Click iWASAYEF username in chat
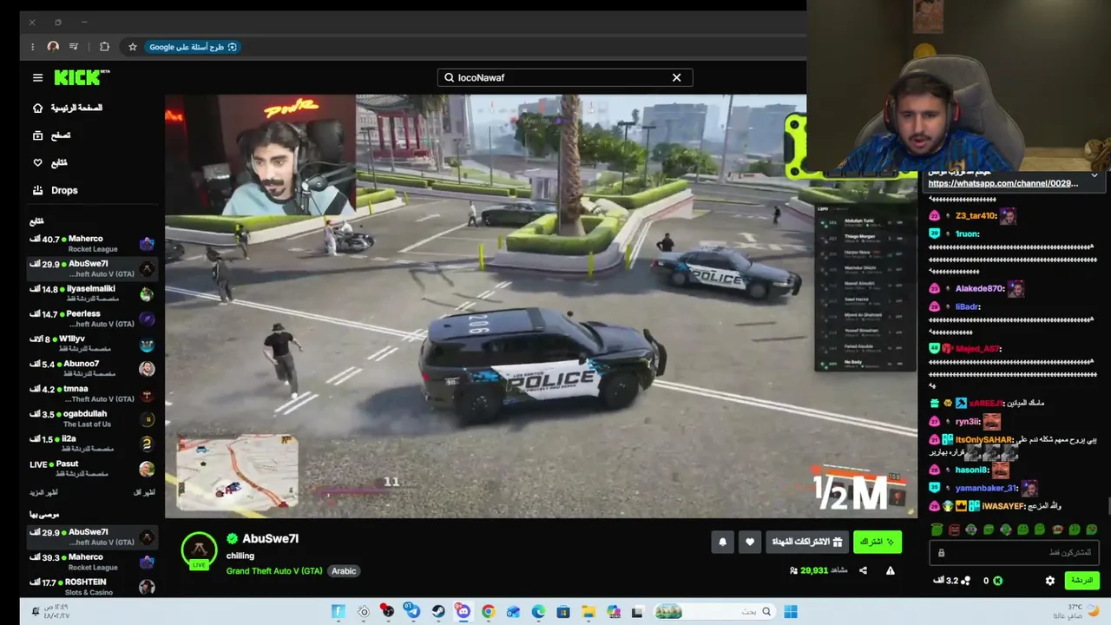 [x=1003, y=506]
